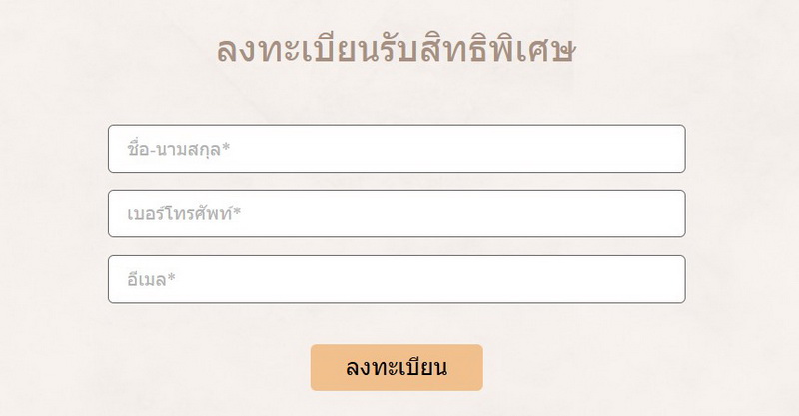Focus the เบอร์โทรศัพท์ phone number field
This screenshot has height=416, width=799.
click(x=397, y=213)
